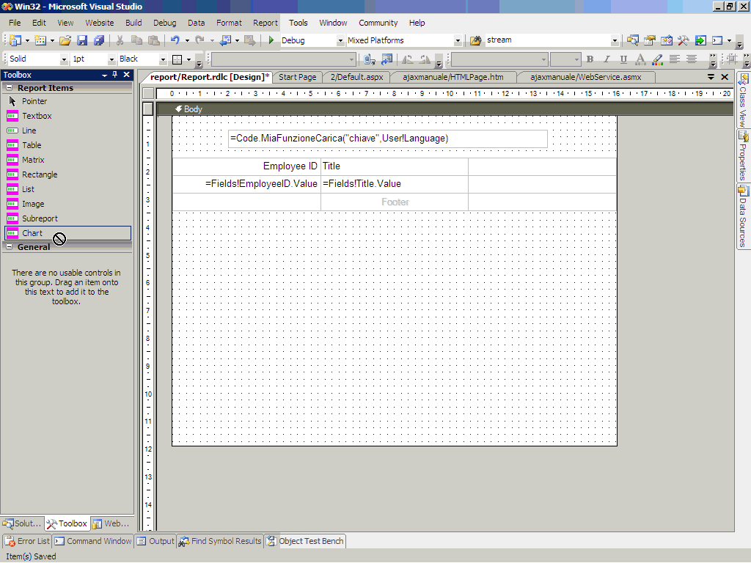This screenshot has width=751, height=563.
Task: Click the Add New Item icon
Action: click(x=40, y=41)
